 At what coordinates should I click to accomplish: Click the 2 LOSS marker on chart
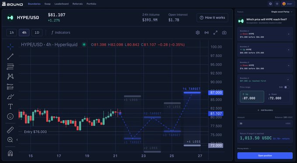click(151, 148)
